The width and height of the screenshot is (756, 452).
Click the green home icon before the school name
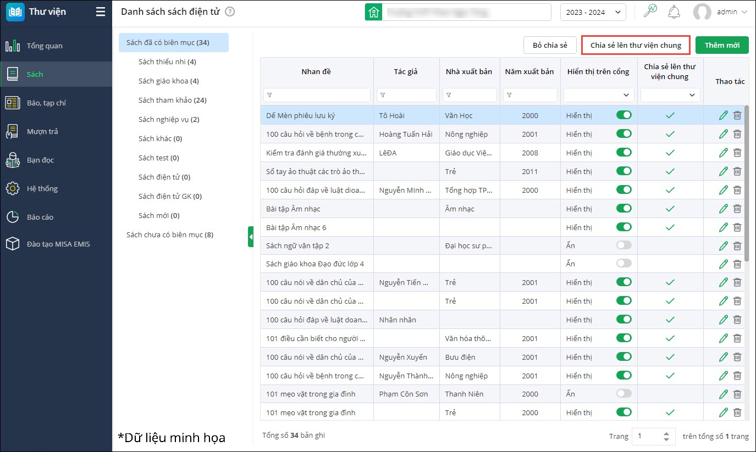tap(374, 12)
